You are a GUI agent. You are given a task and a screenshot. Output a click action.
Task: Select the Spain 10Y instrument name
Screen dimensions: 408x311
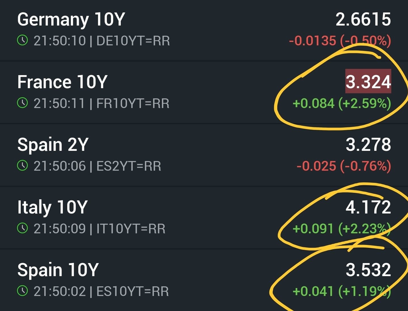(58, 270)
